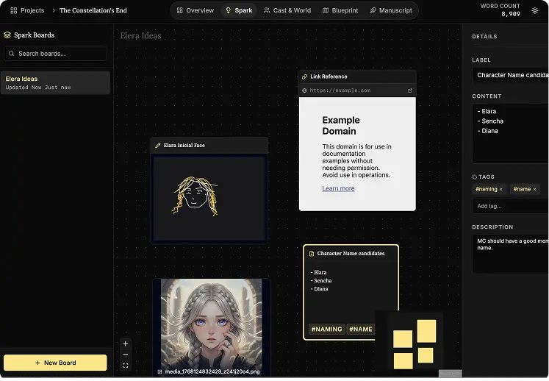549x381 pixels.
Task: Go to the Blueprint tab
Action: (340, 10)
